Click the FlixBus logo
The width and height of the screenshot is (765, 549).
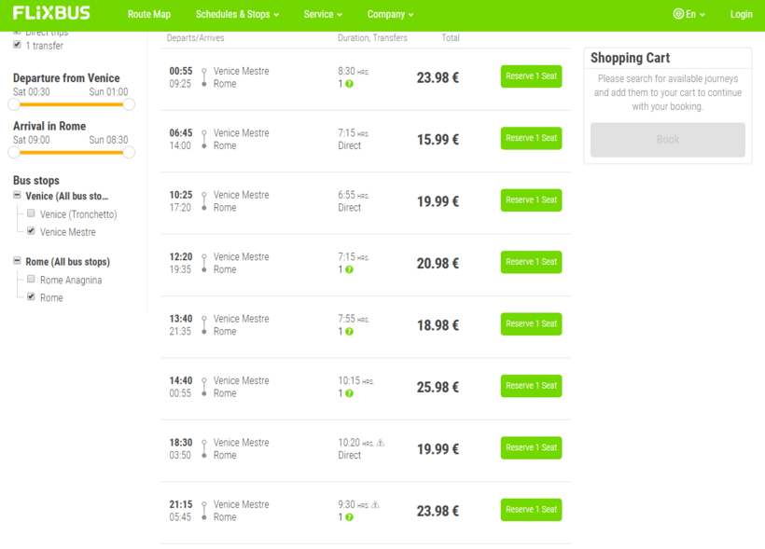tap(51, 14)
